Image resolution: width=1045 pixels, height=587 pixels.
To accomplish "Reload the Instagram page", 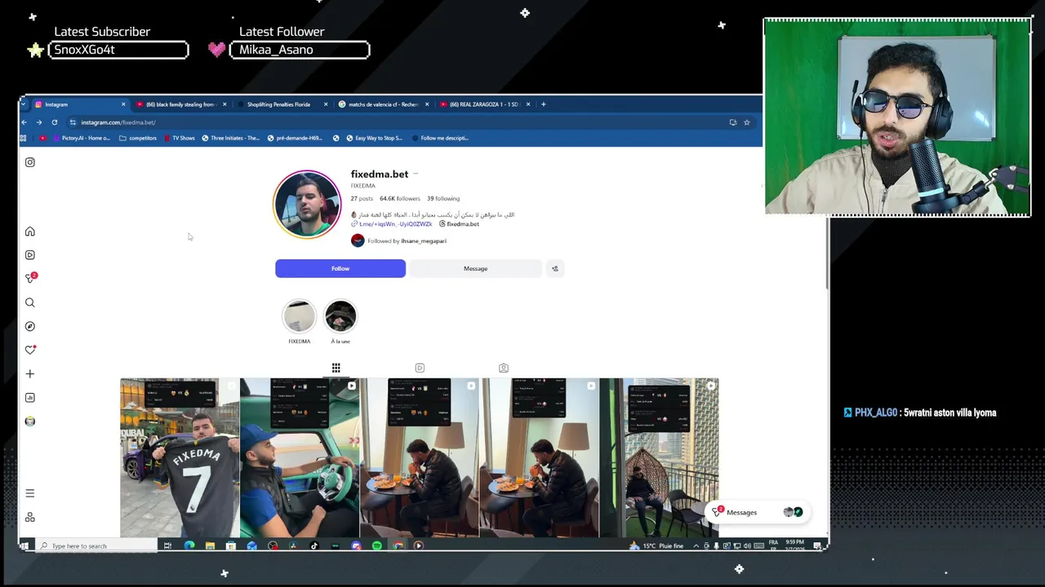I will [55, 122].
